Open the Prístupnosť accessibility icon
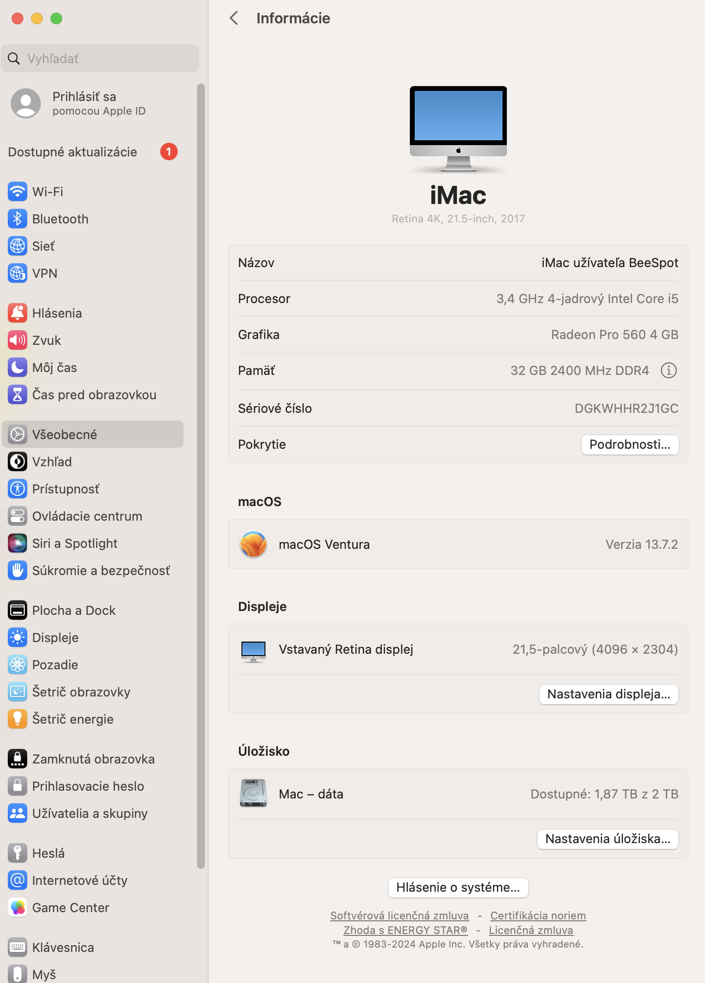This screenshot has width=705, height=983. pos(17,489)
